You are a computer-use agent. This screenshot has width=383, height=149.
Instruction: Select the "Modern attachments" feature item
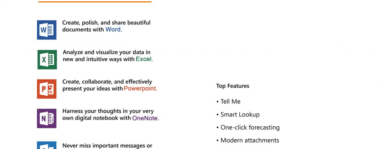[250, 140]
